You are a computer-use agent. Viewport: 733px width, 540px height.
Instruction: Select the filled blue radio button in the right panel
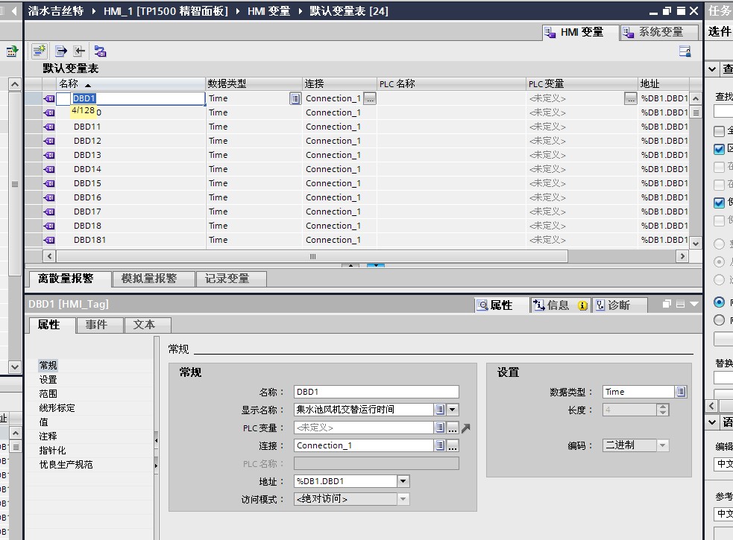coord(719,302)
